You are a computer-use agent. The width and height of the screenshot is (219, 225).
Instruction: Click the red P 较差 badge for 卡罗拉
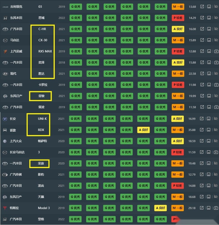pyautogui.click(x=178, y=85)
